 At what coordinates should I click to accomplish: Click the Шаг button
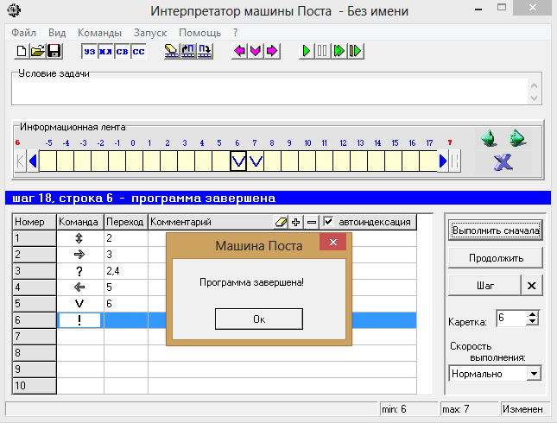[x=484, y=286]
